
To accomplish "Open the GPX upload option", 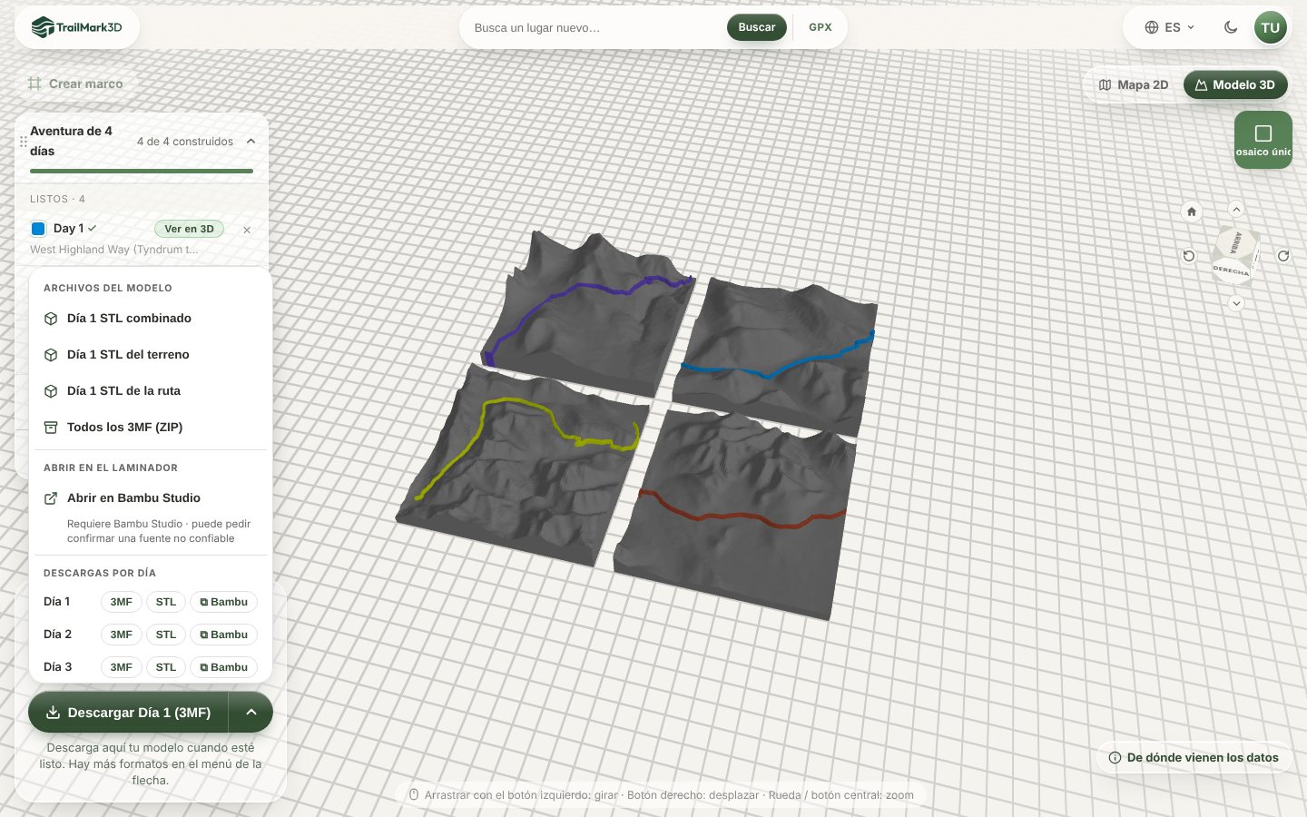I will (821, 27).
